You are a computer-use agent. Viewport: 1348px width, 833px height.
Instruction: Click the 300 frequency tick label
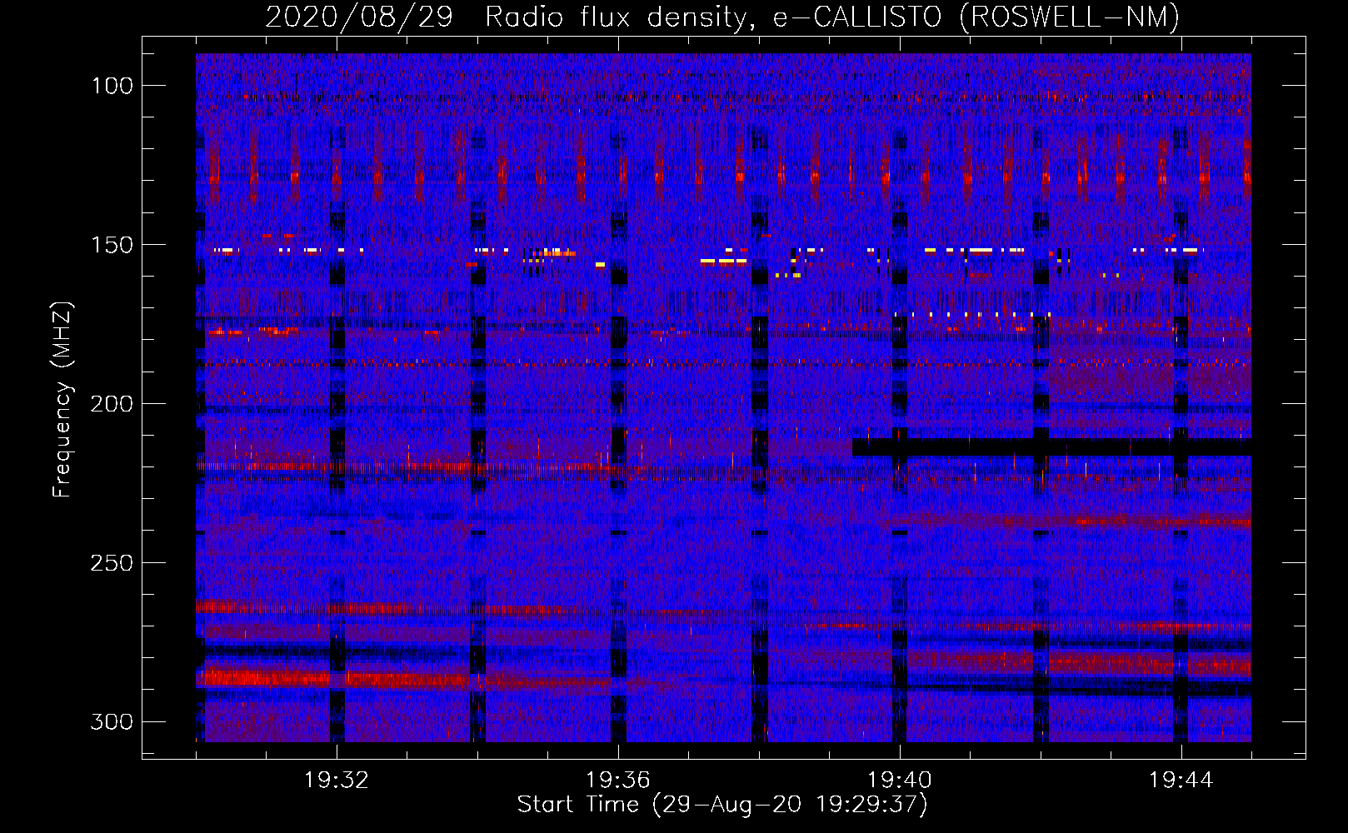(x=111, y=721)
